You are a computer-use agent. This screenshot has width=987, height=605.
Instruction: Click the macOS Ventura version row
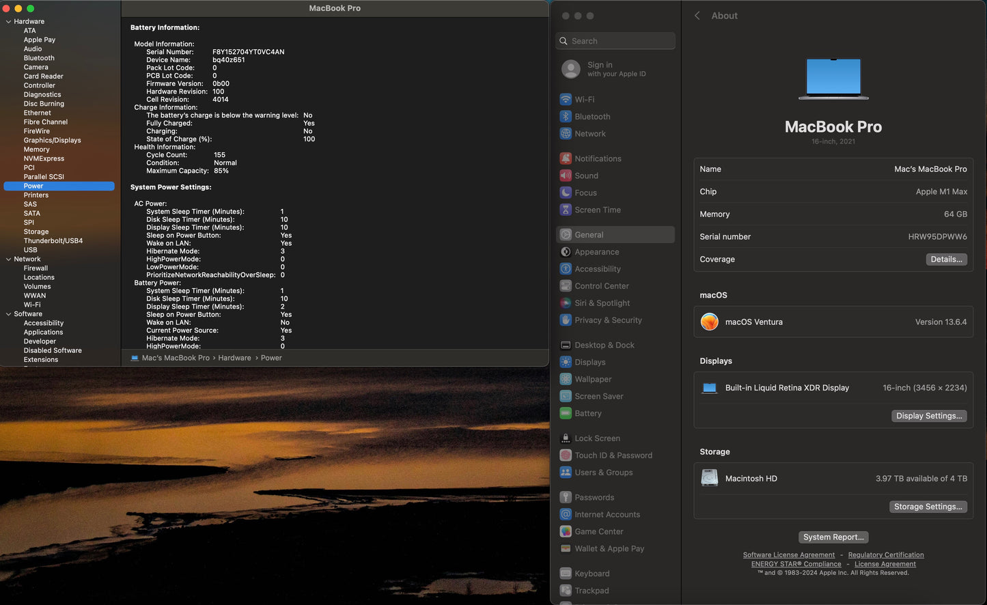pyautogui.click(x=833, y=322)
